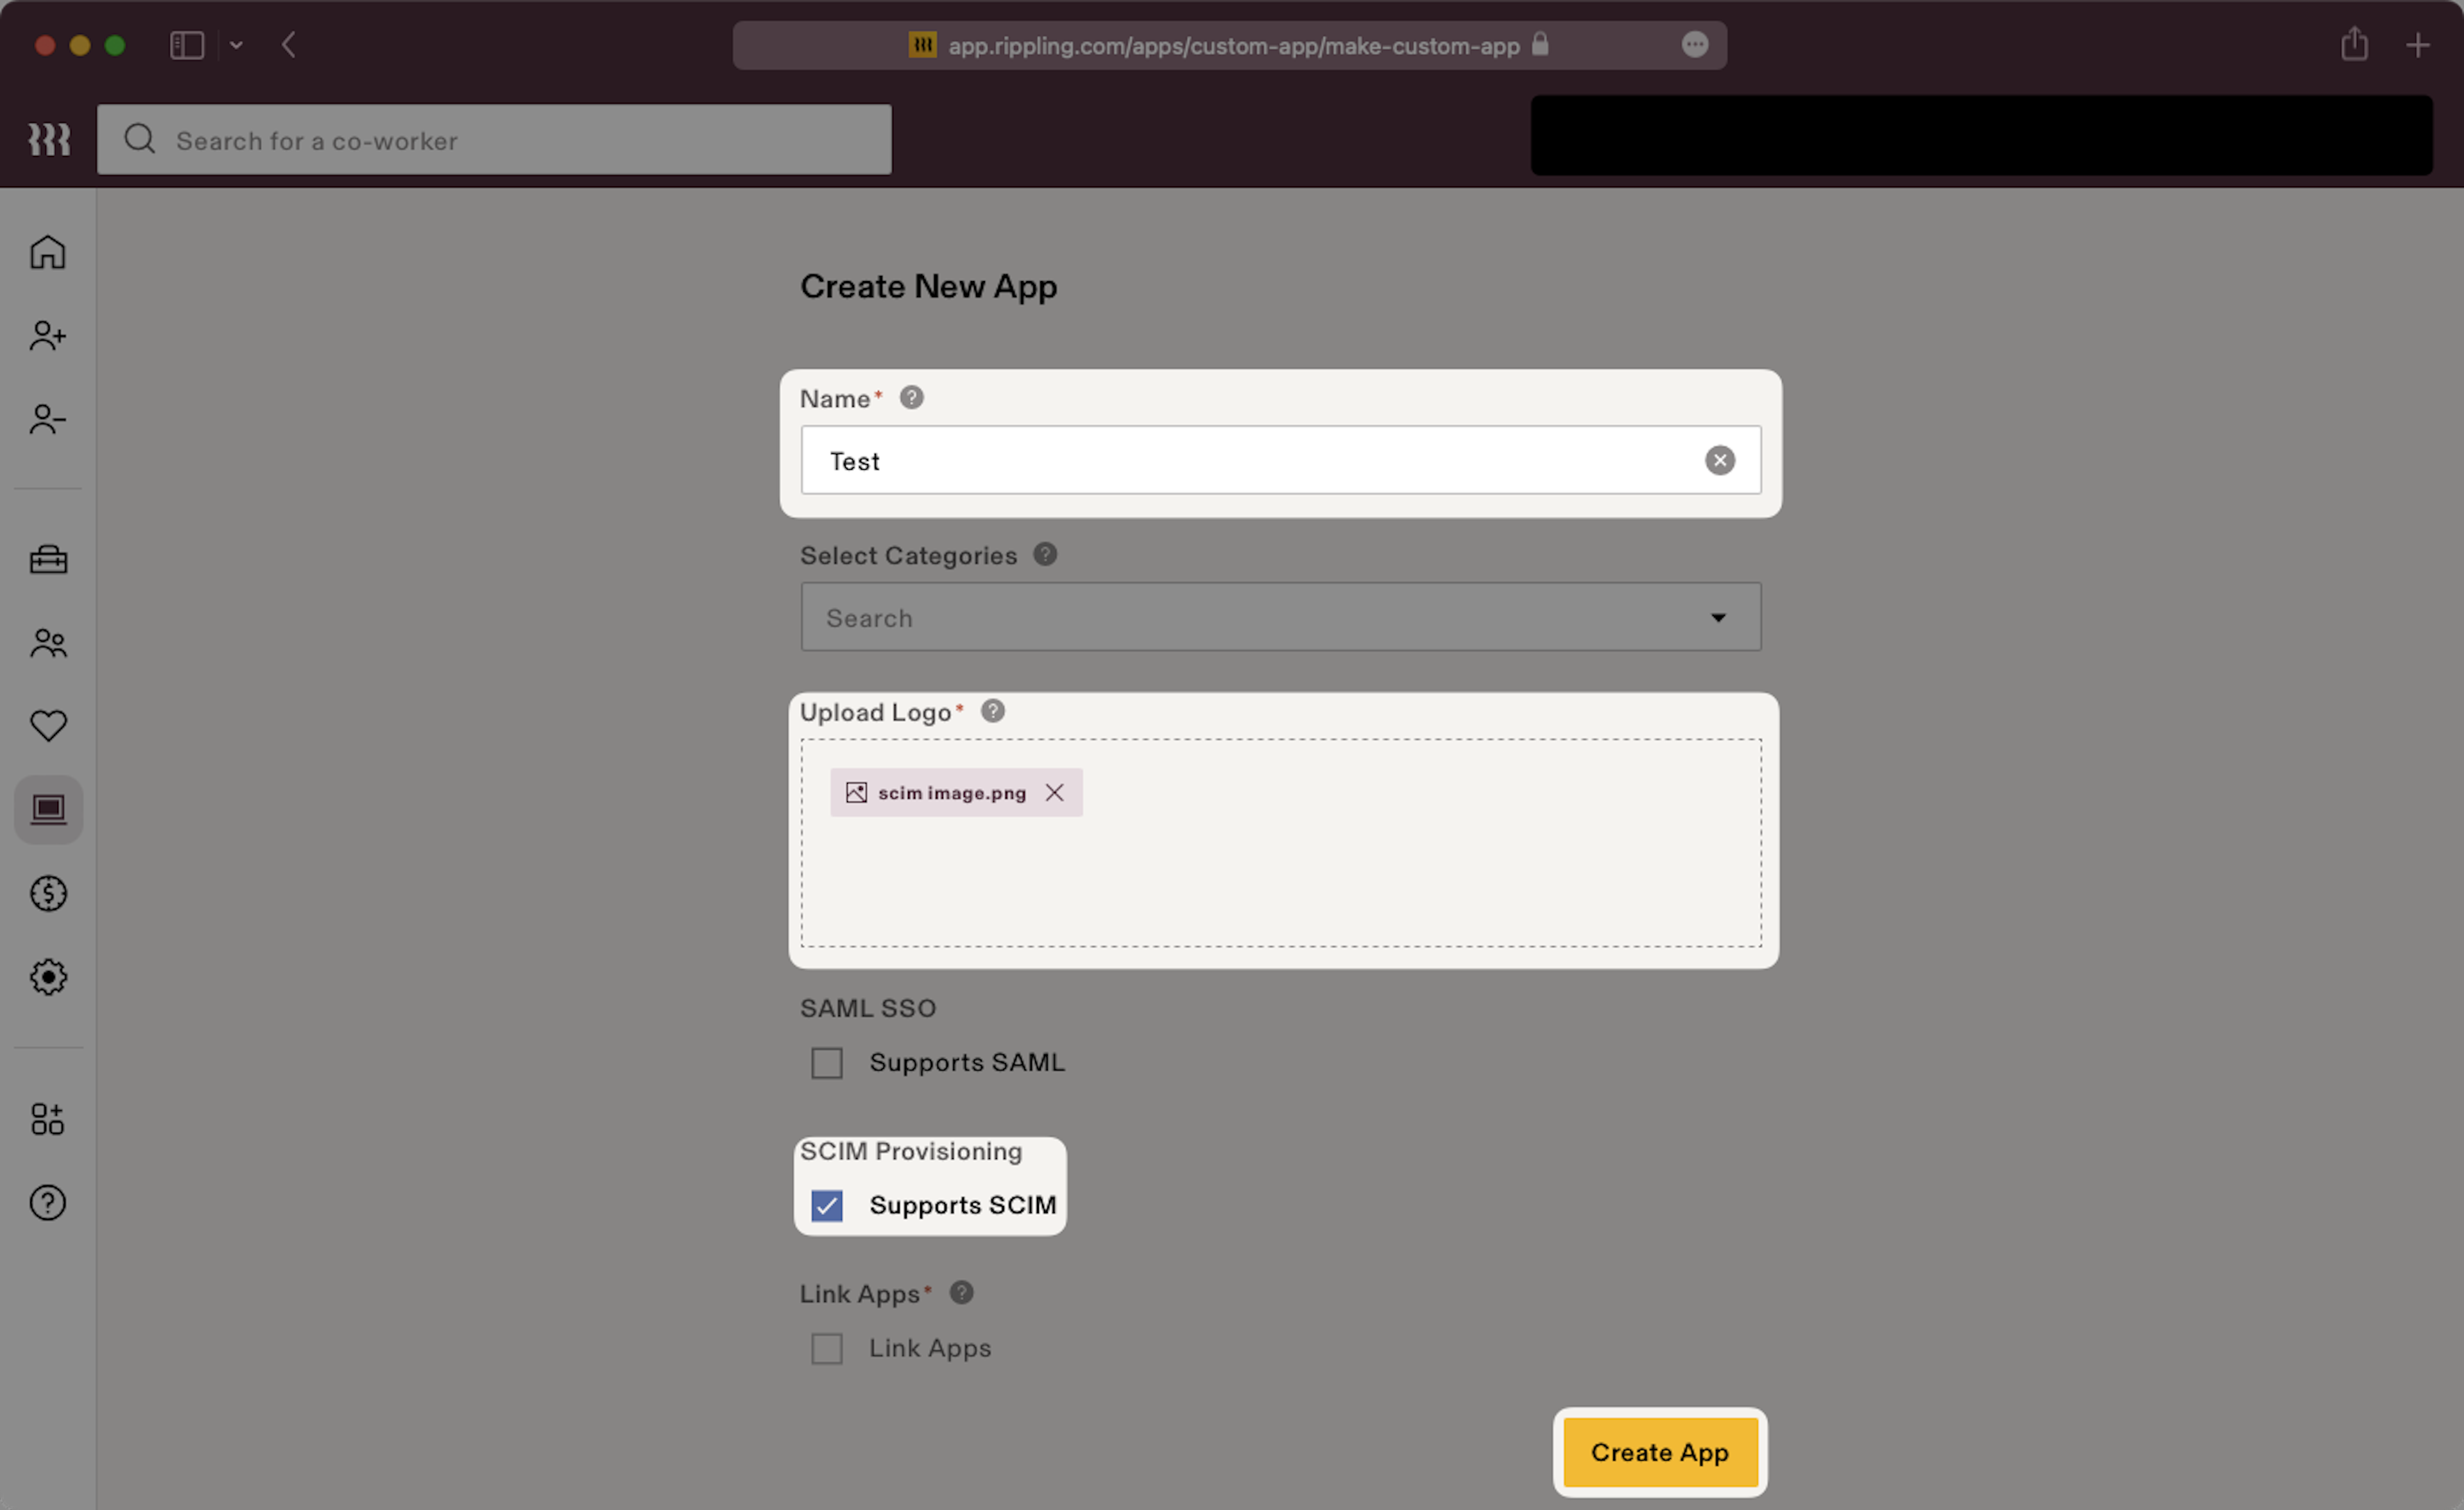Clear the Name field text

[1719, 460]
